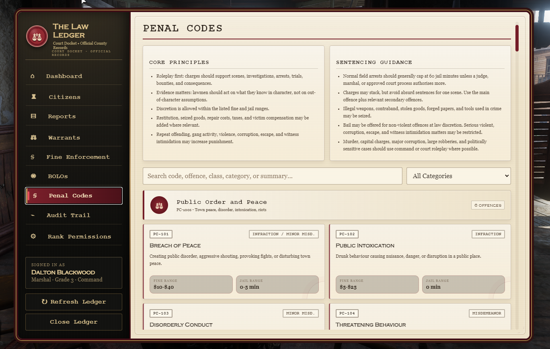Click the MINOR MISD. tag on PC-103
The height and width of the screenshot is (349, 550).
click(301, 313)
